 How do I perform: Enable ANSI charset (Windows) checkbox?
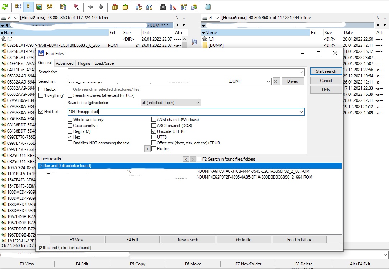(154, 119)
